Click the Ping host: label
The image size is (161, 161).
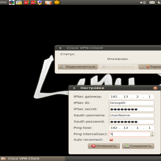pos(83,128)
